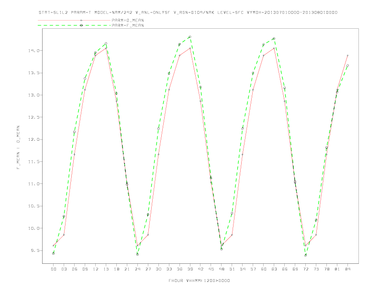
Task: Click the F_MEAN | O_MEAN vertical axis title
Action: click(x=18, y=147)
